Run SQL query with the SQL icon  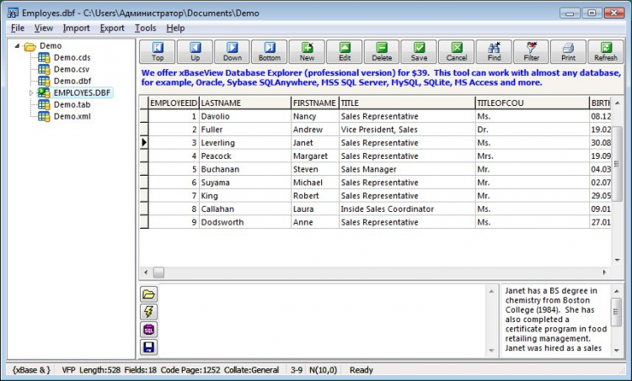[x=149, y=329]
